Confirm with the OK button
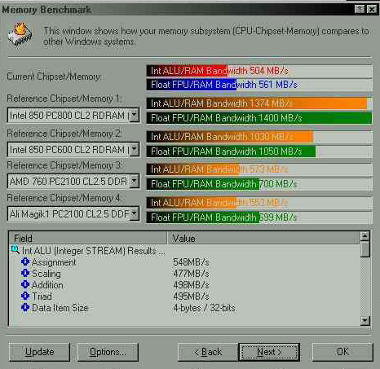This screenshot has width=380, height=369. pos(342,352)
